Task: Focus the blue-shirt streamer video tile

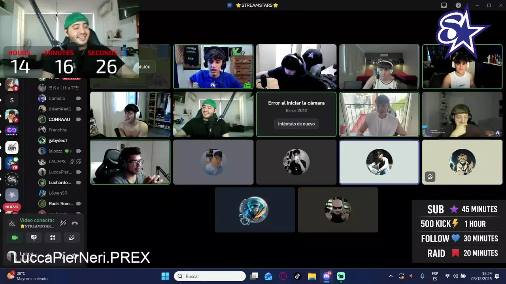Action: pyautogui.click(x=213, y=67)
